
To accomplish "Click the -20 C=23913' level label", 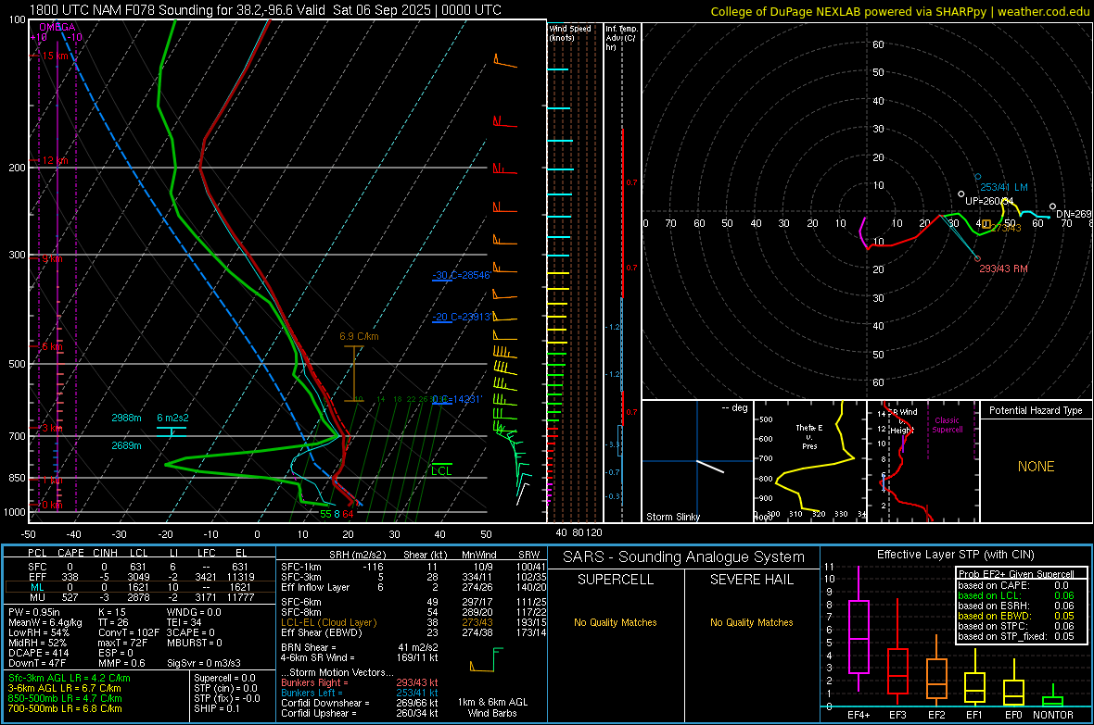I will pos(461,318).
